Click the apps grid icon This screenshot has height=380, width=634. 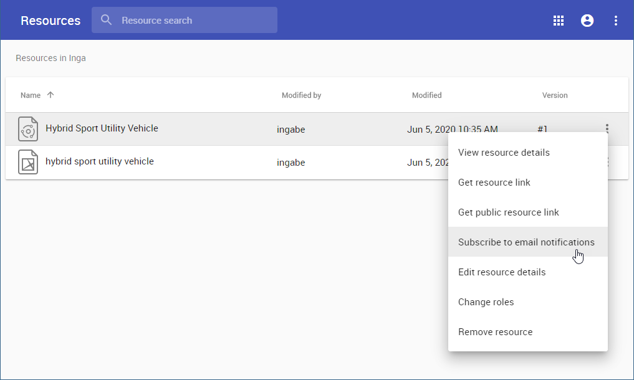559,21
